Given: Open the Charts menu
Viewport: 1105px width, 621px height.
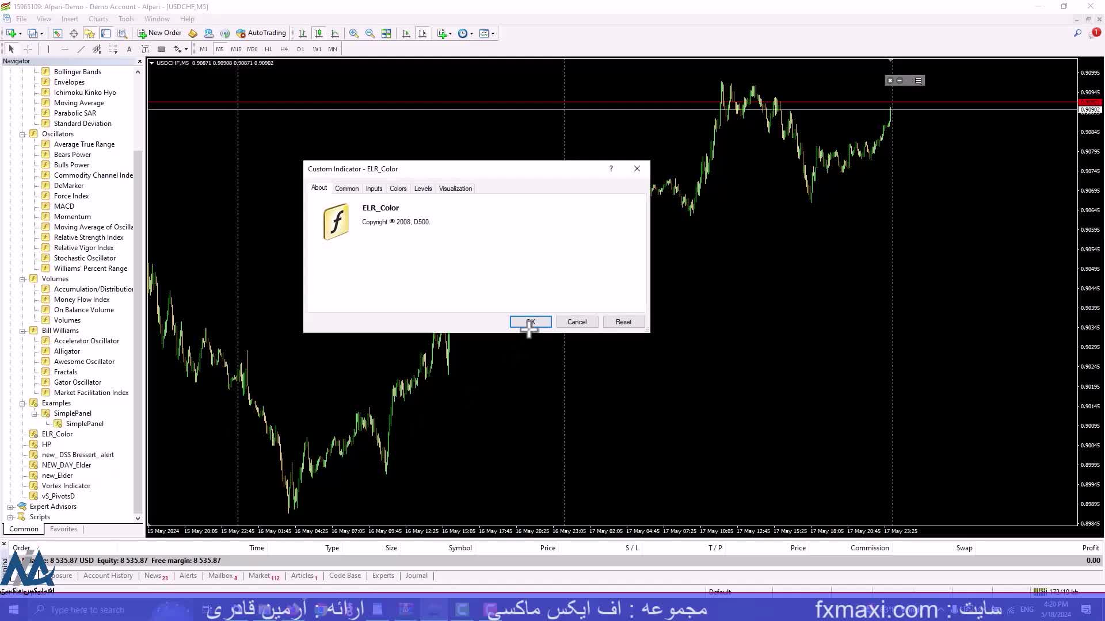Looking at the screenshot, I should [x=98, y=19].
